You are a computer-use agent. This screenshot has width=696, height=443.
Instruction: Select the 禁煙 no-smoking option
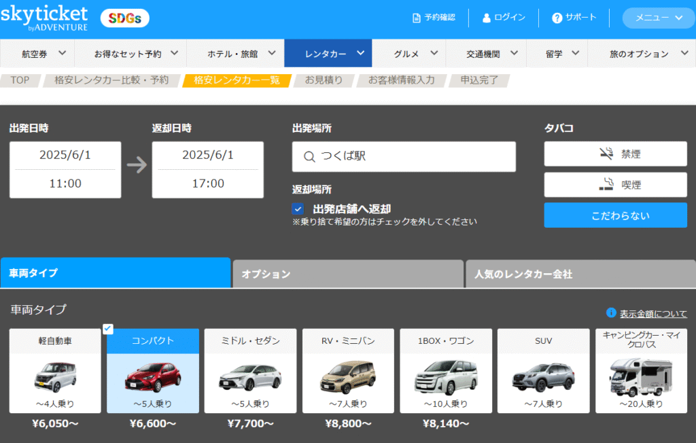click(x=615, y=154)
